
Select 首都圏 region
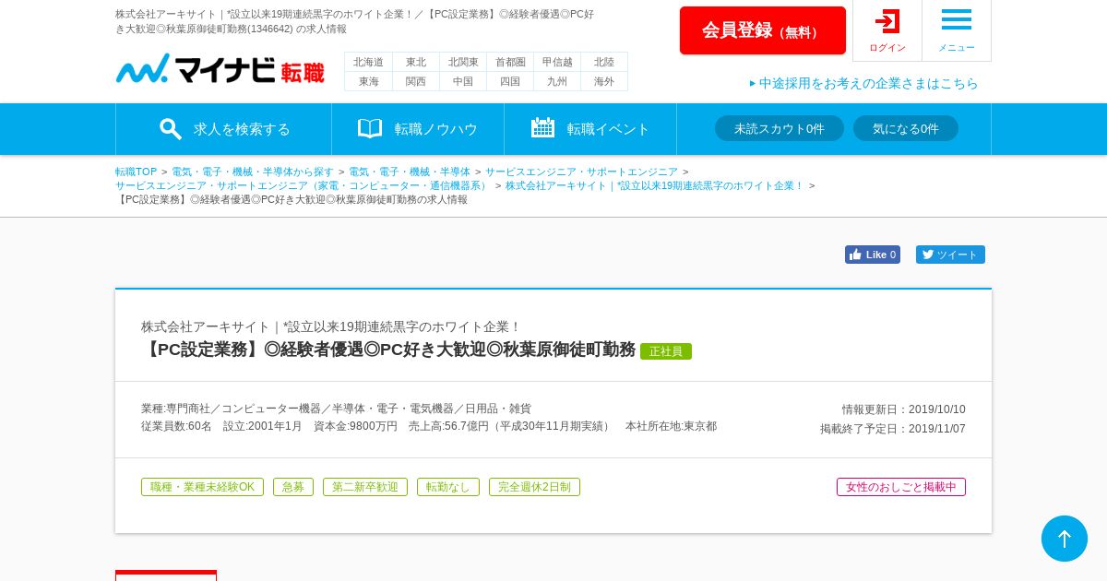coord(510,62)
